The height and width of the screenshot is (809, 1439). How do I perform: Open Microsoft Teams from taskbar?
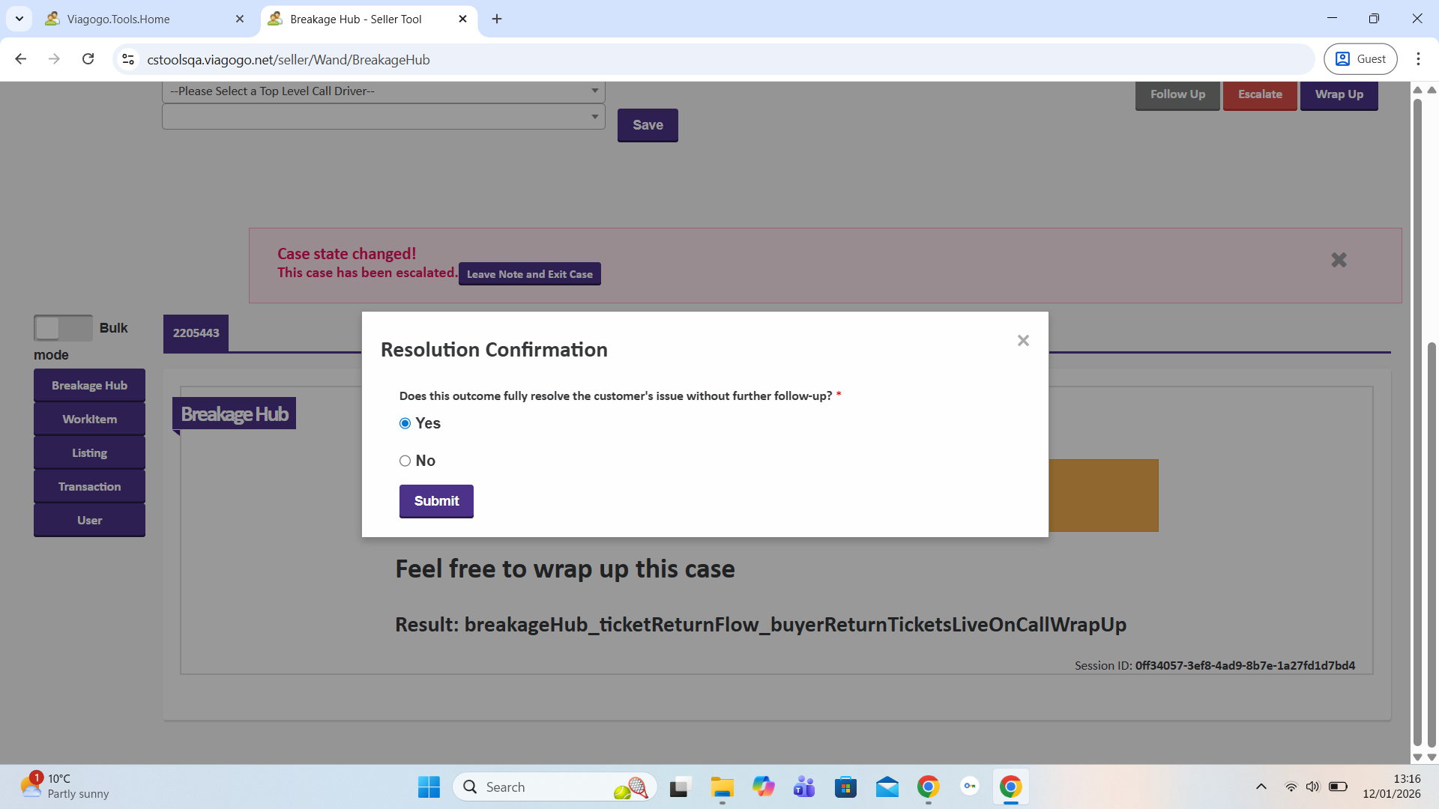804,787
